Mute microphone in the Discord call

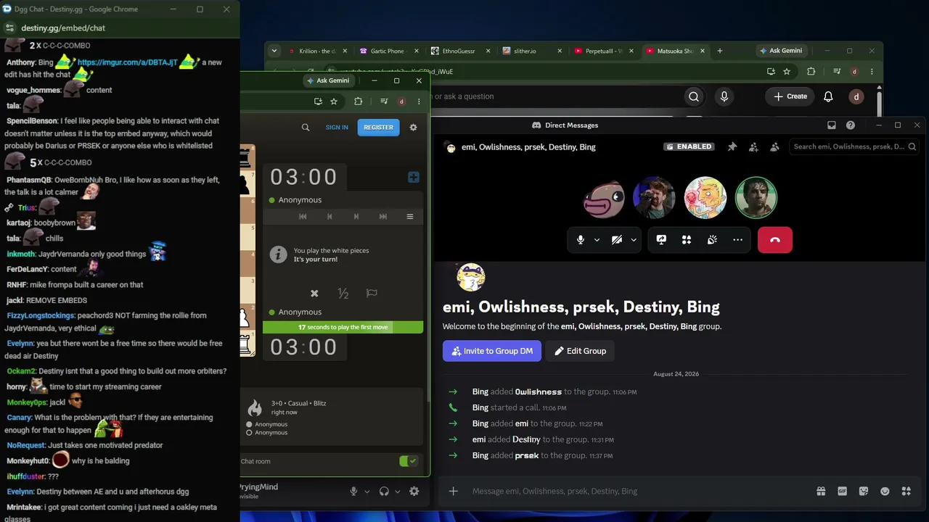pos(581,240)
